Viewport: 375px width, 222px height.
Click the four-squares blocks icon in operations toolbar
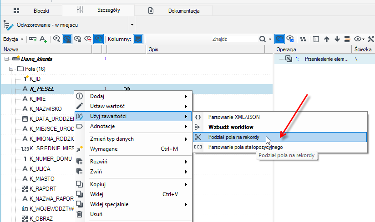click(303, 39)
